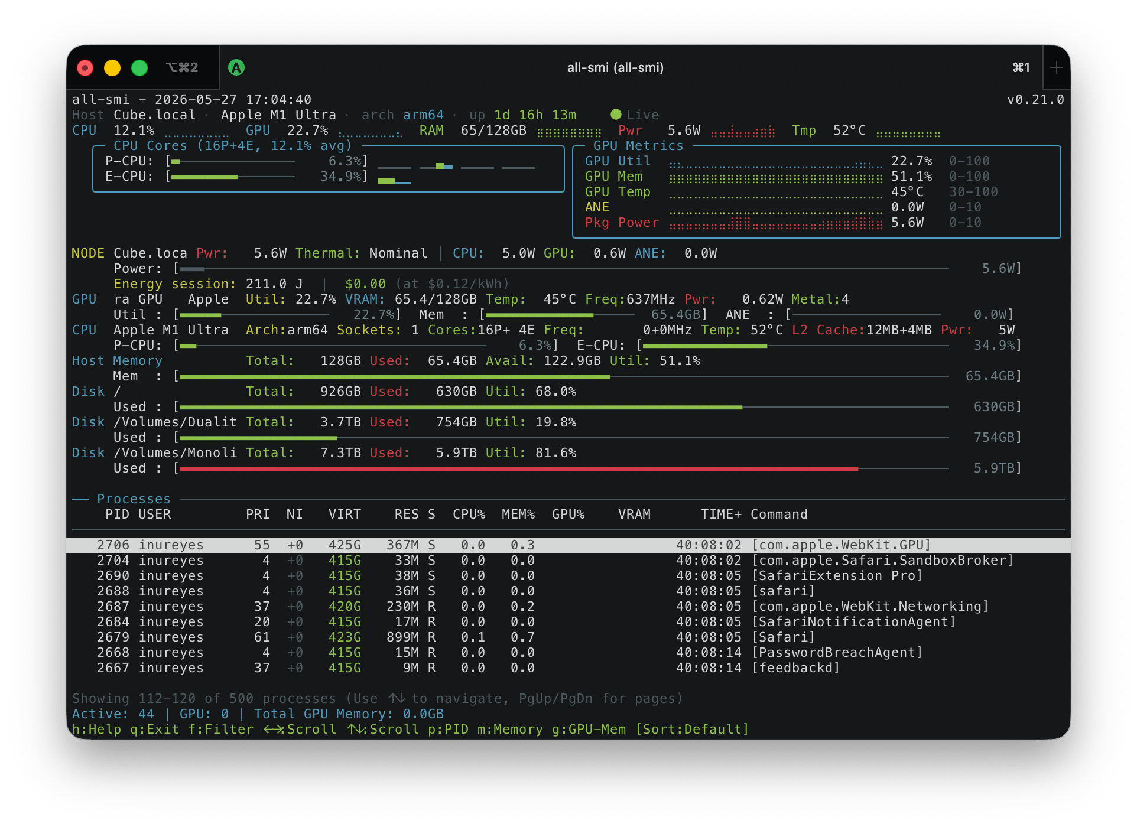This screenshot has width=1137, height=827.
Task: Click the host memory usage bar
Action: coord(564,376)
